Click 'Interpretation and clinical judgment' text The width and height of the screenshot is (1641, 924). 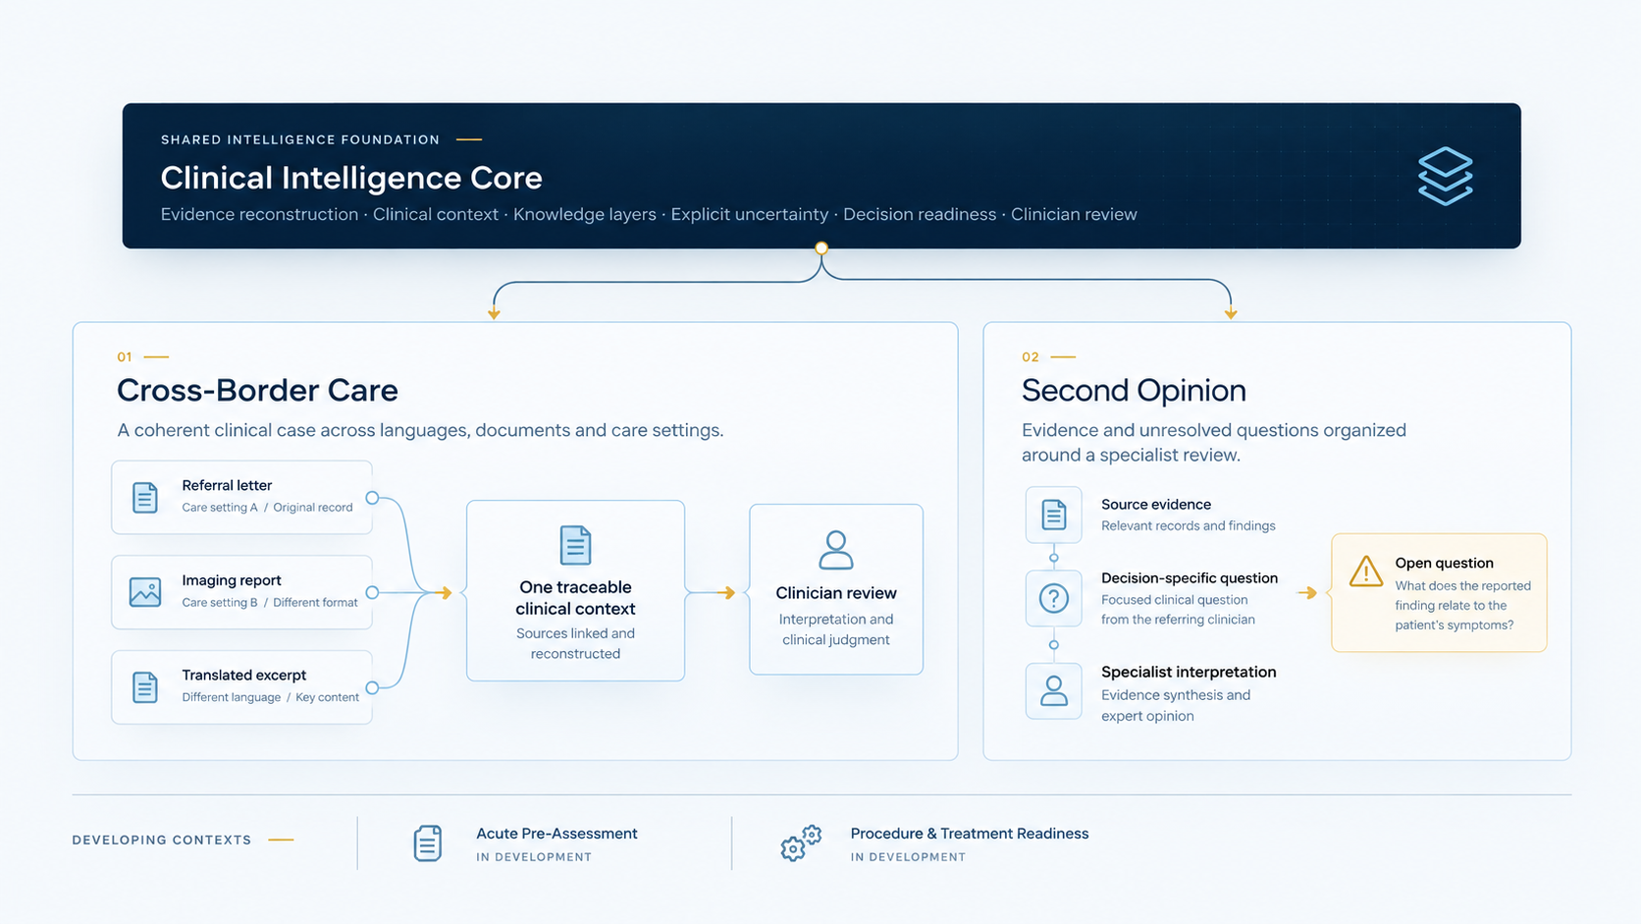click(x=836, y=629)
